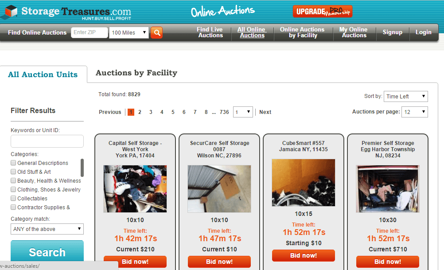
Task: Open the Find Live Auctions menu item
Action: [210, 32]
